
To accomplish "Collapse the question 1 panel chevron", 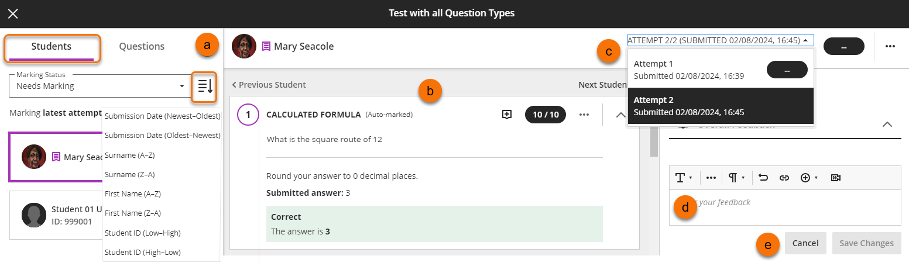I will click(621, 115).
